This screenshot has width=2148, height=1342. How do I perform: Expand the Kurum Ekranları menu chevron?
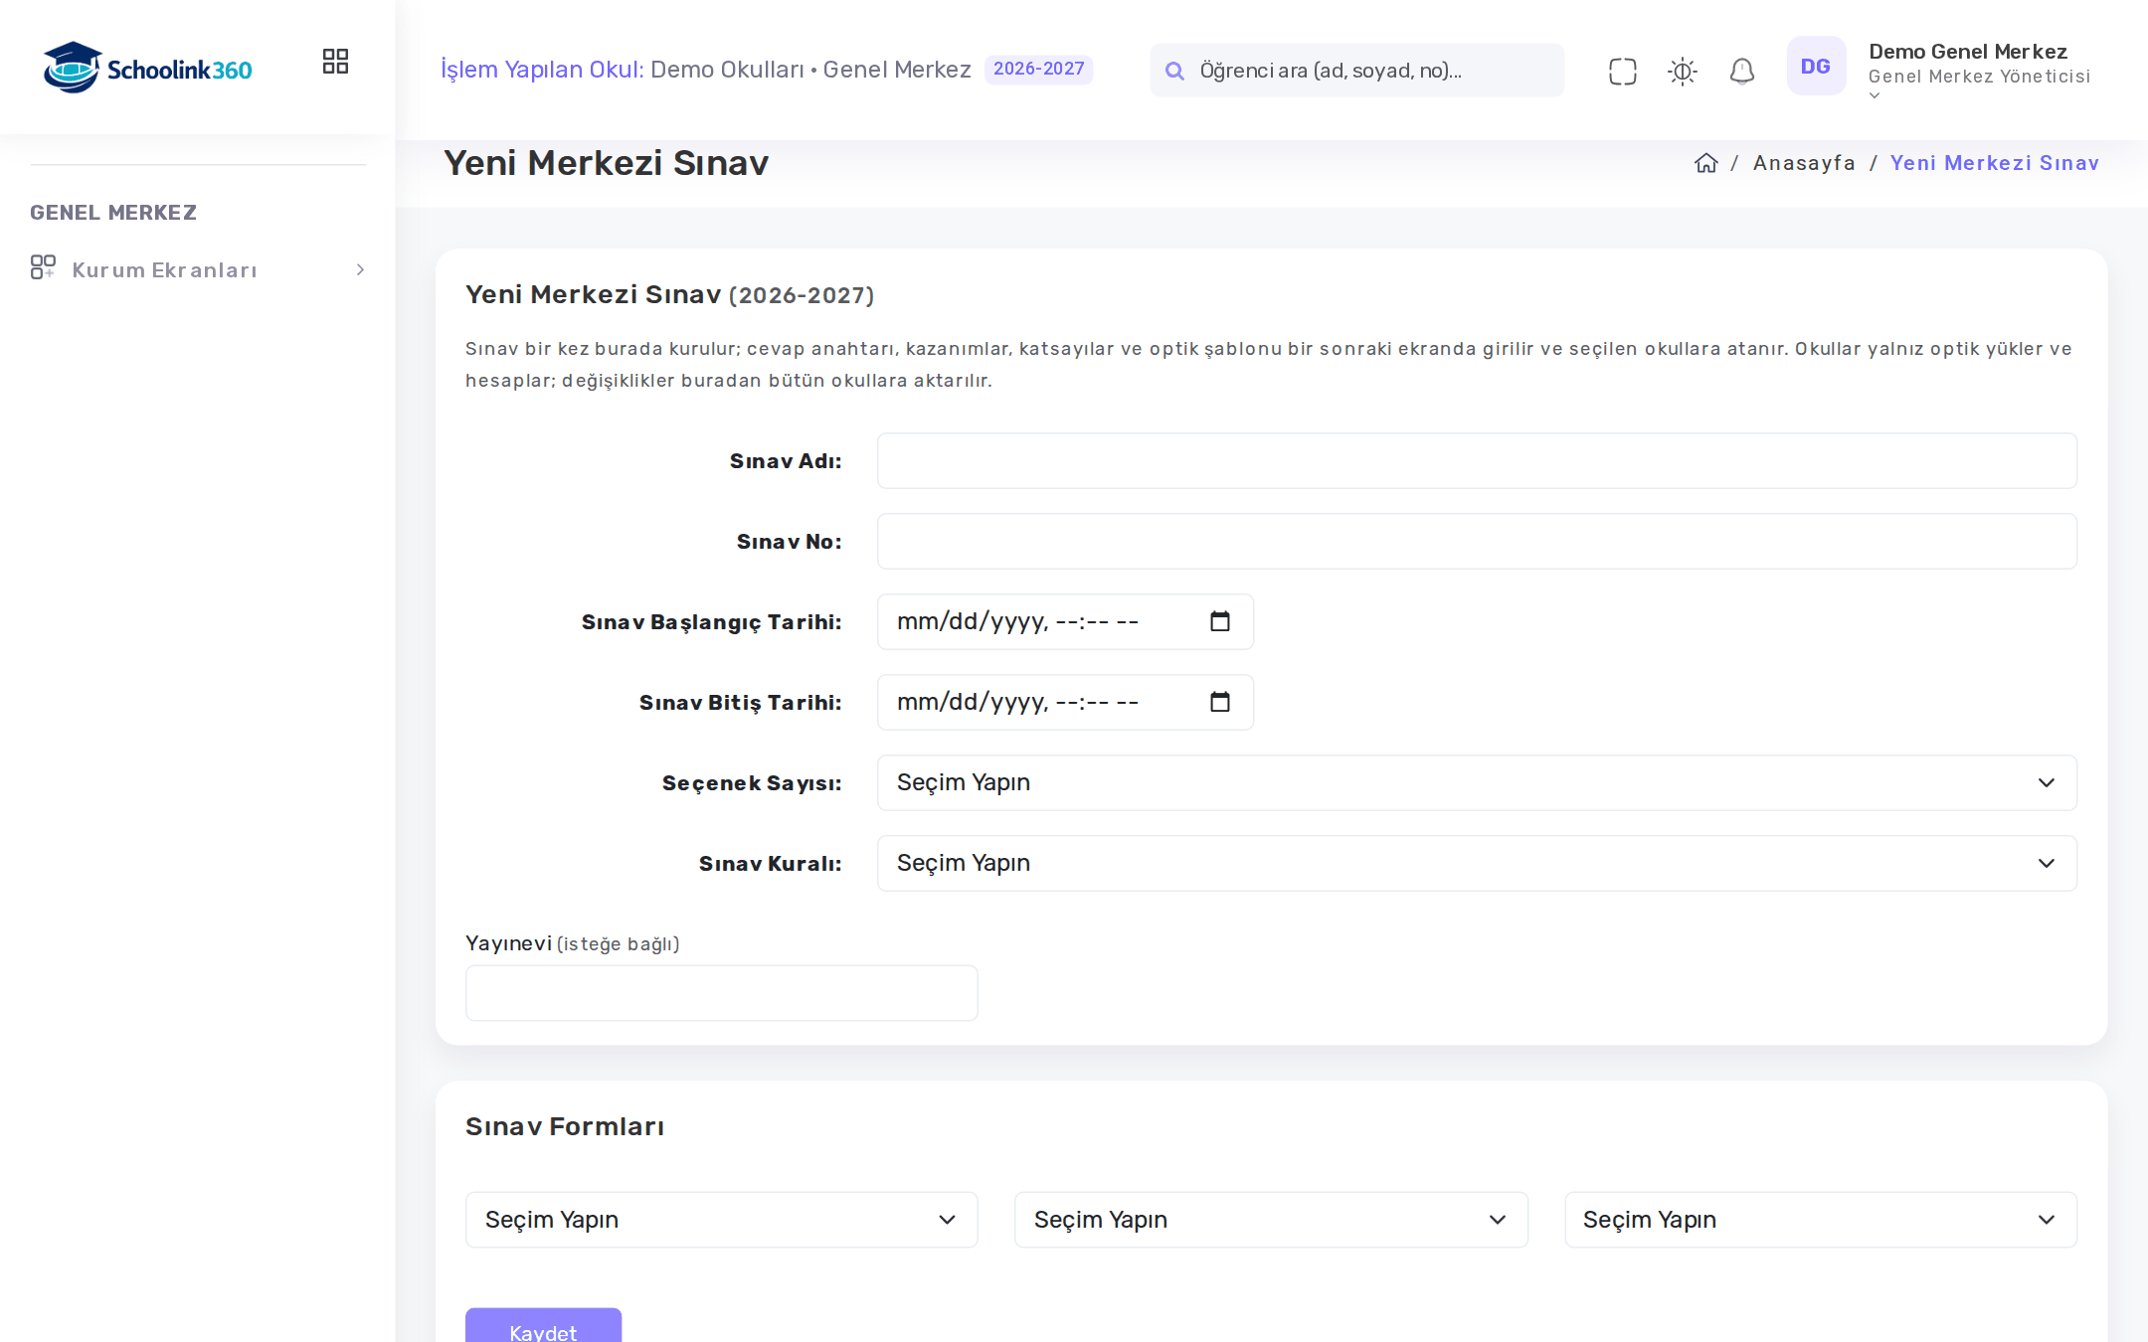(360, 269)
